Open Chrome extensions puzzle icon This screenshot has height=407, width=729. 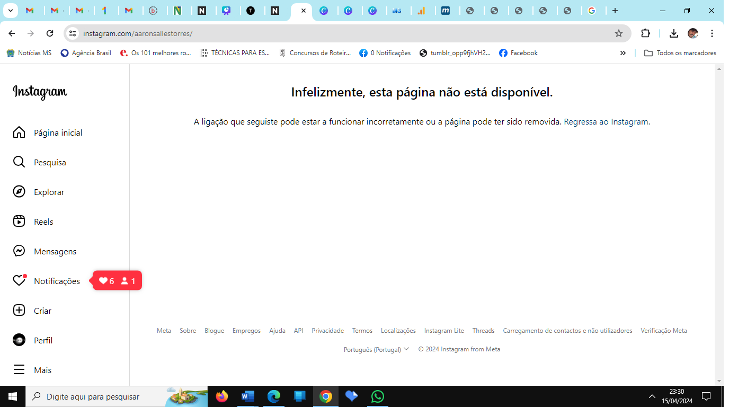pyautogui.click(x=645, y=33)
